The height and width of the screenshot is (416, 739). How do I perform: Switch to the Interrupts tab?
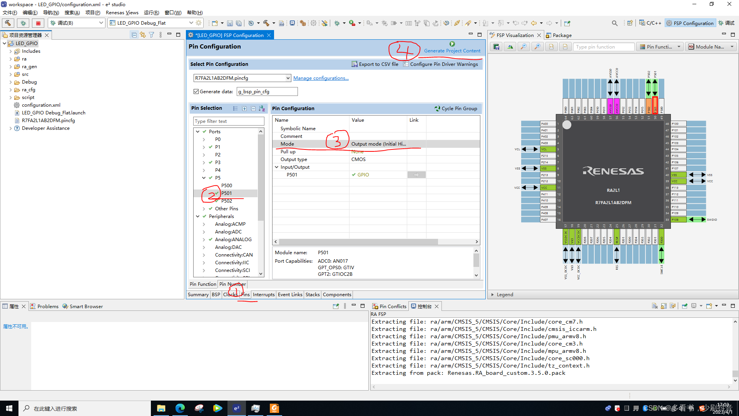[264, 295]
